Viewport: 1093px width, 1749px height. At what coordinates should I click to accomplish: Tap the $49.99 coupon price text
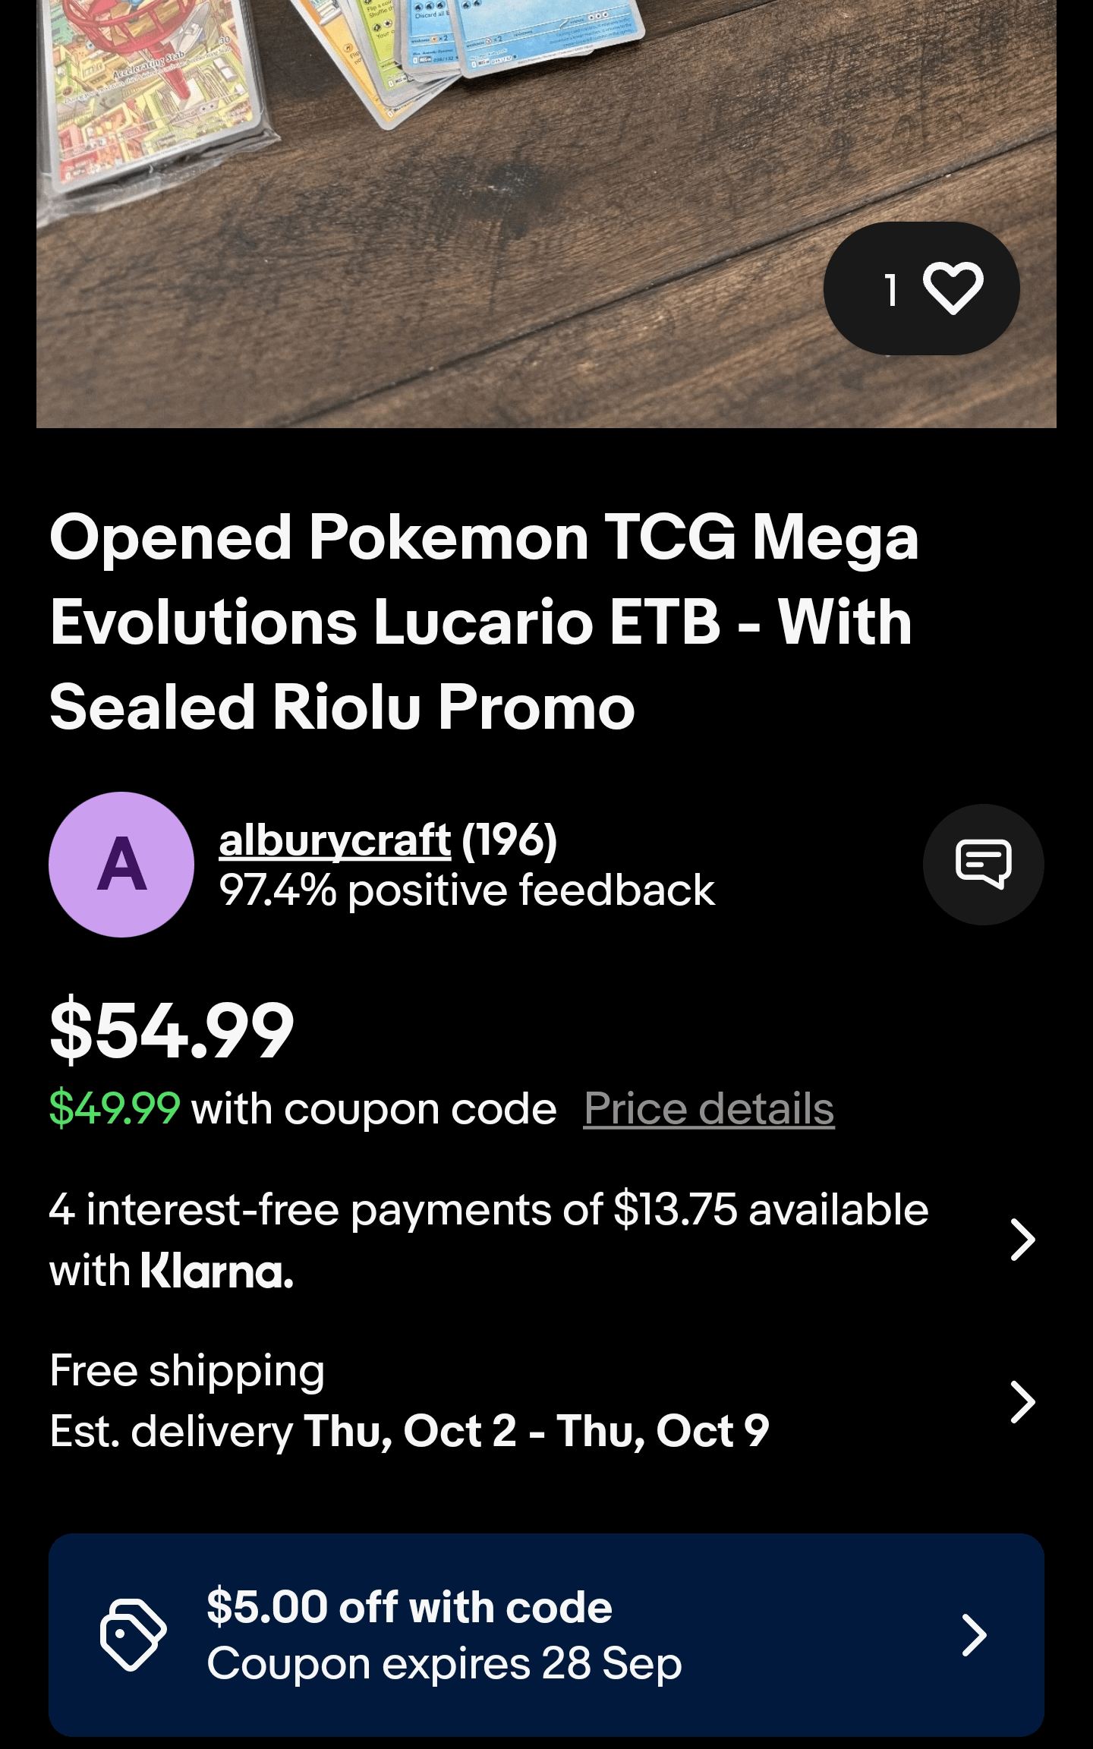pyautogui.click(x=115, y=1109)
